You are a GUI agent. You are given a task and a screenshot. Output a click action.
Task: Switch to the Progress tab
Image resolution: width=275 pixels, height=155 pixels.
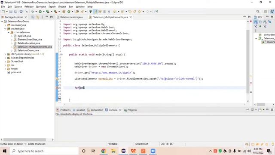tap(130, 110)
